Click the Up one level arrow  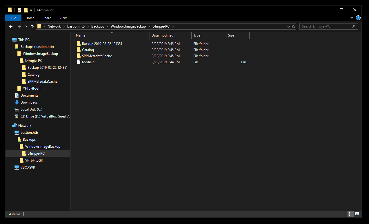(32, 26)
